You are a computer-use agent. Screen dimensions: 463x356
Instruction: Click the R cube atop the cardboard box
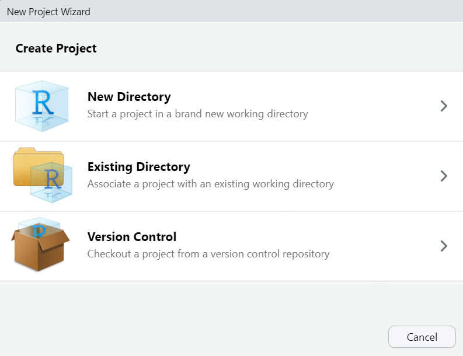click(40, 228)
